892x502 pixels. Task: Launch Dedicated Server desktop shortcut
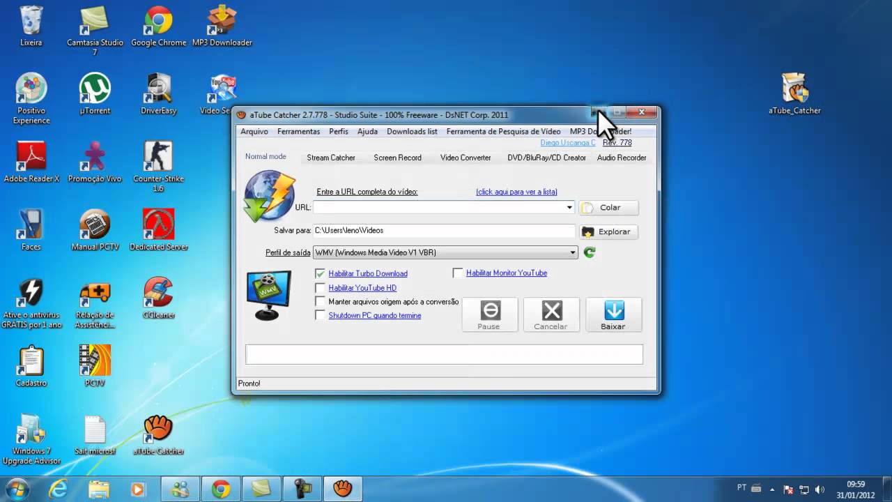pos(158,230)
